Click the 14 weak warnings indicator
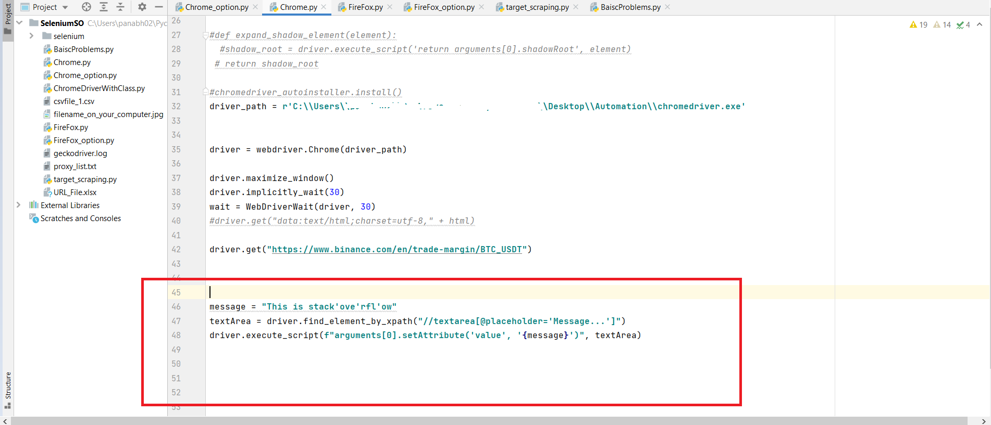This screenshot has height=425, width=991. point(942,24)
